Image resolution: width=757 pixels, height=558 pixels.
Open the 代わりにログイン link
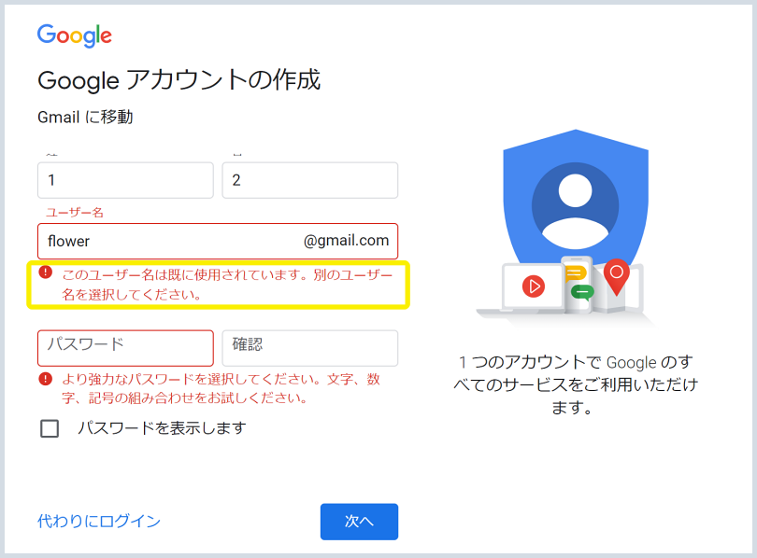[99, 521]
